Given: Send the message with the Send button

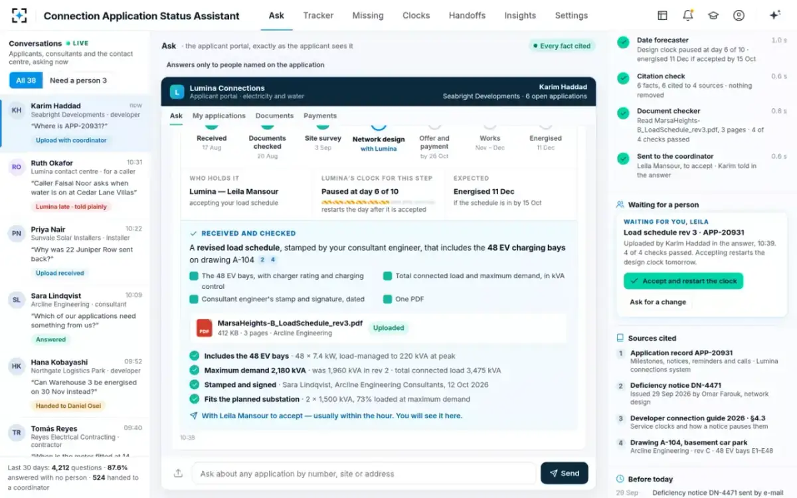Looking at the screenshot, I should click(x=565, y=473).
